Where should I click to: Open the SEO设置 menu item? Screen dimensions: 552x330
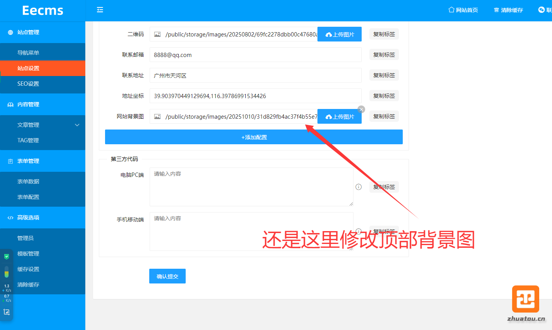click(x=28, y=84)
